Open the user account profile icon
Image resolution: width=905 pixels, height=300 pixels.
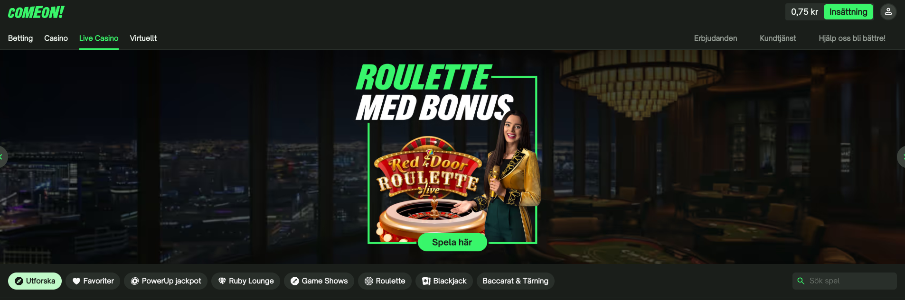[x=888, y=12]
